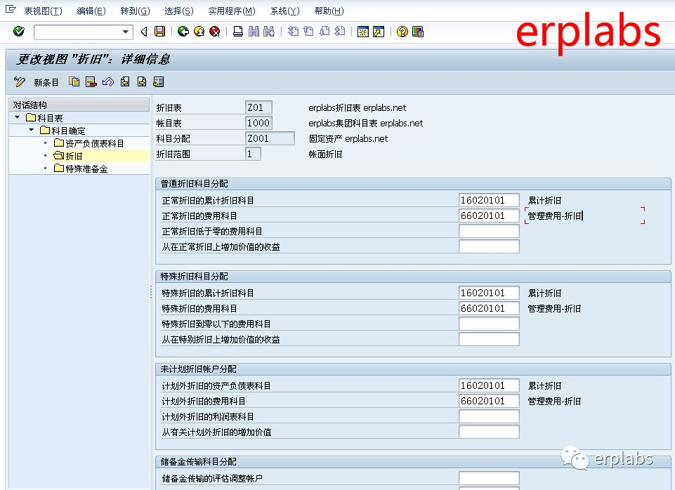This screenshot has height=490, width=675.
Task: Click the green checkmark Enter icon
Action: click(x=18, y=32)
